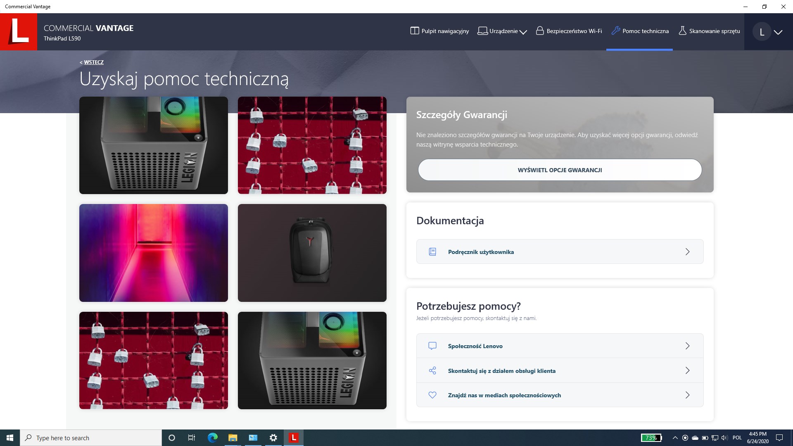Click the dashboard panel icon before Pulpit nawigacyjny
Screen dimensions: 793x446
point(414,31)
